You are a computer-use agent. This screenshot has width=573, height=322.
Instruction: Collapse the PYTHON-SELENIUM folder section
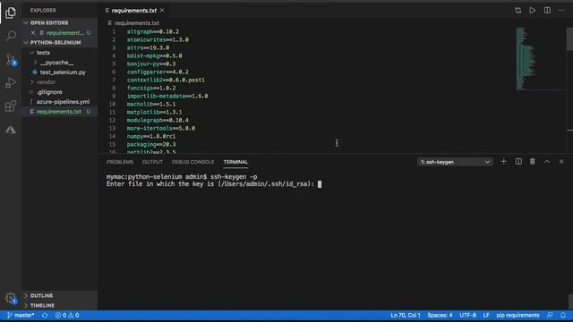pyautogui.click(x=60, y=42)
